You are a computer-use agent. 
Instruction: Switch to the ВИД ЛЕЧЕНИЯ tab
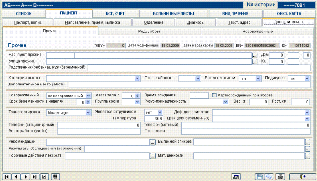[235, 14]
